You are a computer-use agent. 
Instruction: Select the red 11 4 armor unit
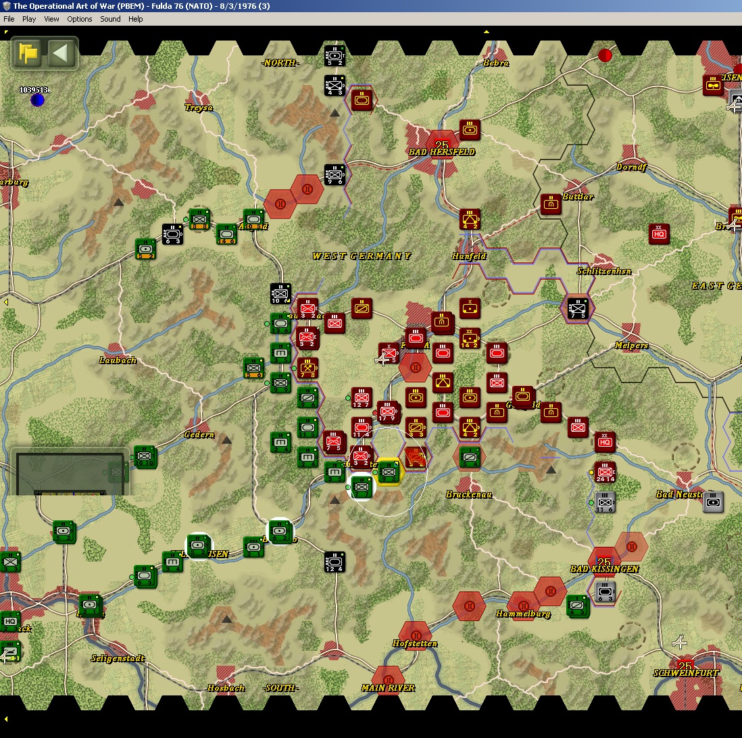pyautogui.click(x=362, y=428)
